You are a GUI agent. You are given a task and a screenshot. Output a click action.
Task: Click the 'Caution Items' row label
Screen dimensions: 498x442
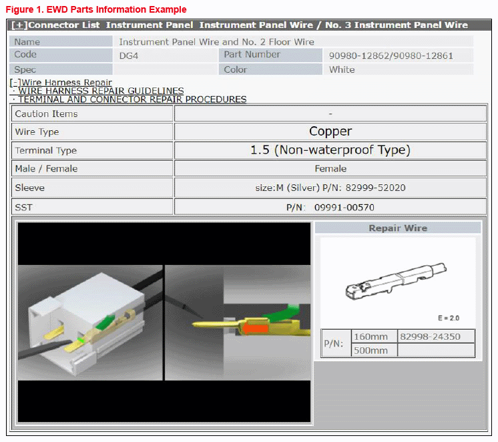point(92,114)
